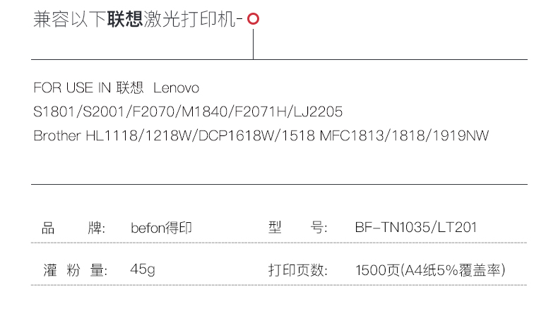Click the 品牌 label
The width and height of the screenshot is (558, 335).
73,228
